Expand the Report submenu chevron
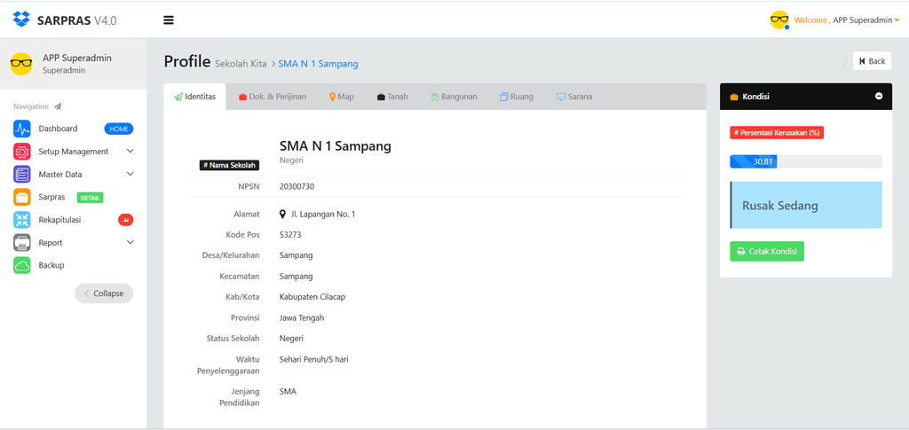The image size is (909, 430). (130, 243)
